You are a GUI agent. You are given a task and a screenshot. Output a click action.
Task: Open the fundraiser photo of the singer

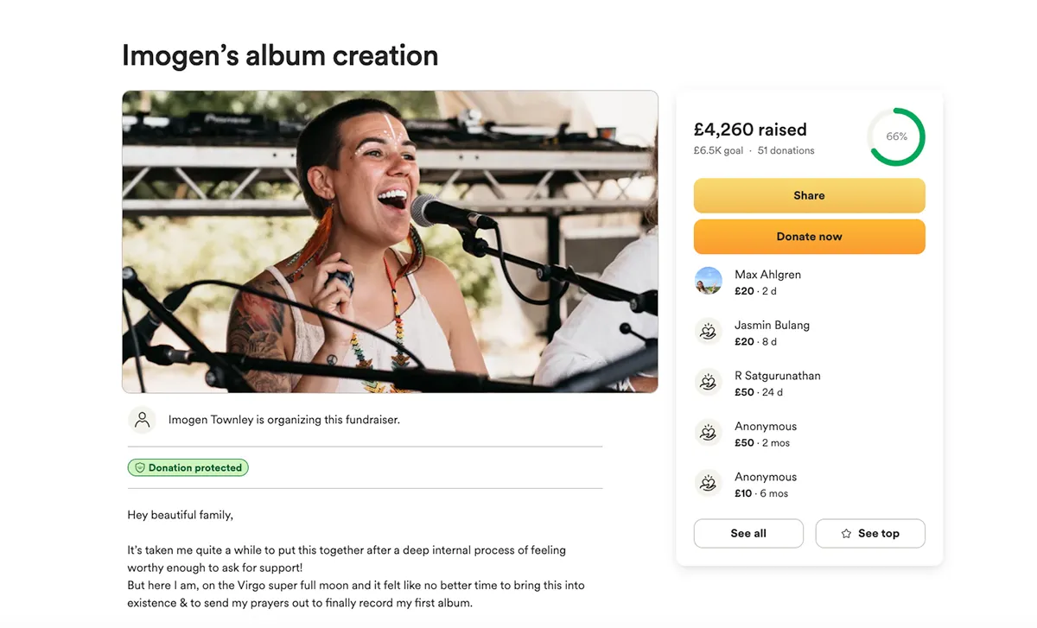click(390, 242)
